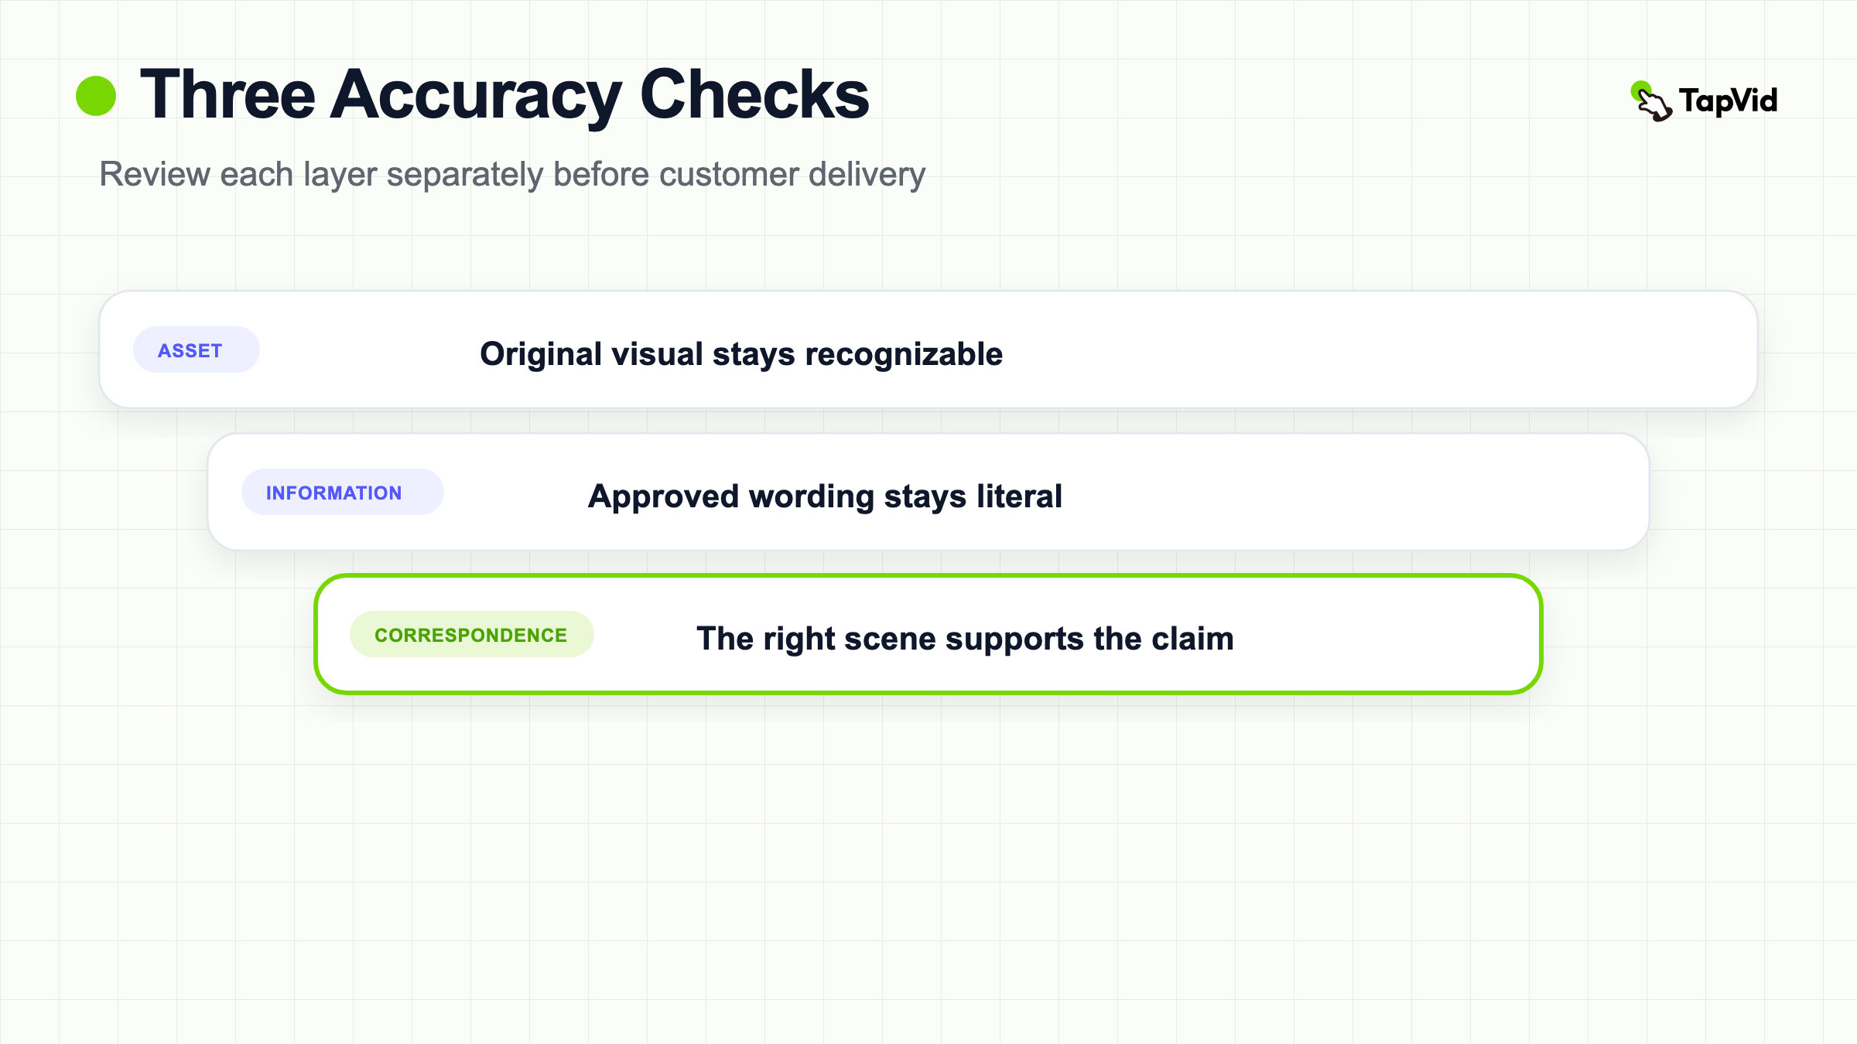
Task: Open the right scene supports the claim card
Action: [x=929, y=634]
